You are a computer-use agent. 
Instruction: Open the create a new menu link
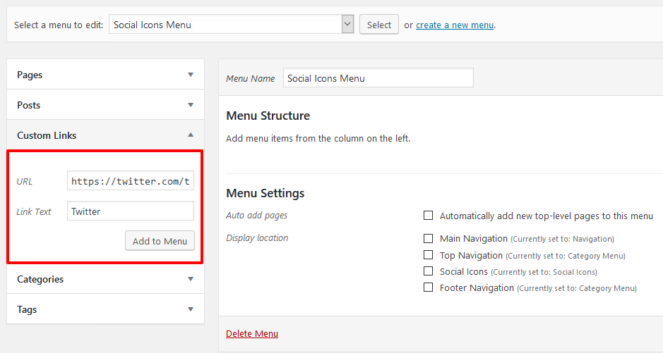pyautogui.click(x=454, y=25)
